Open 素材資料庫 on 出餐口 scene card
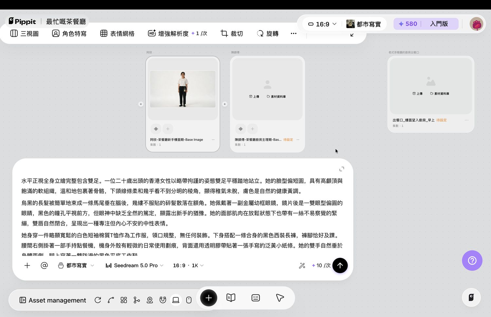This screenshot has height=317, width=491. pyautogui.click(x=440, y=93)
